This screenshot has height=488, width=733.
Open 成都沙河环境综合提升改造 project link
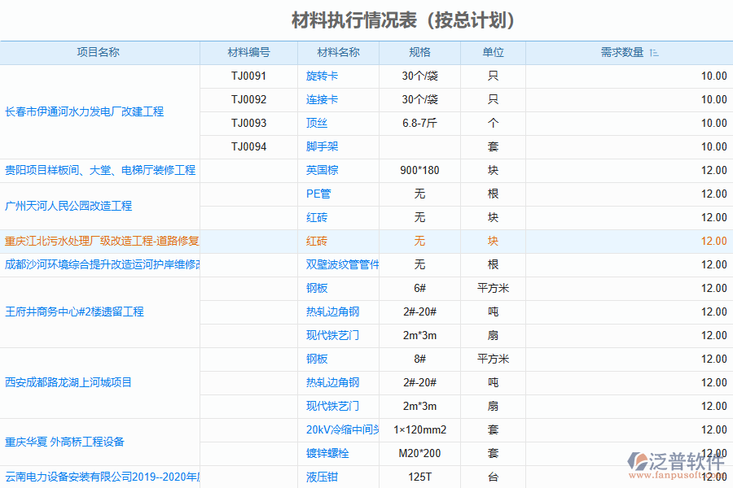pyautogui.click(x=99, y=264)
